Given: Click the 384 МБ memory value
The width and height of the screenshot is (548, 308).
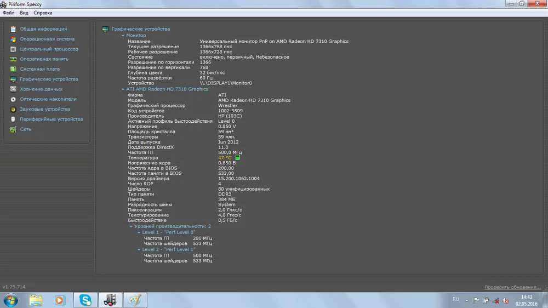Looking at the screenshot, I should [226, 199].
